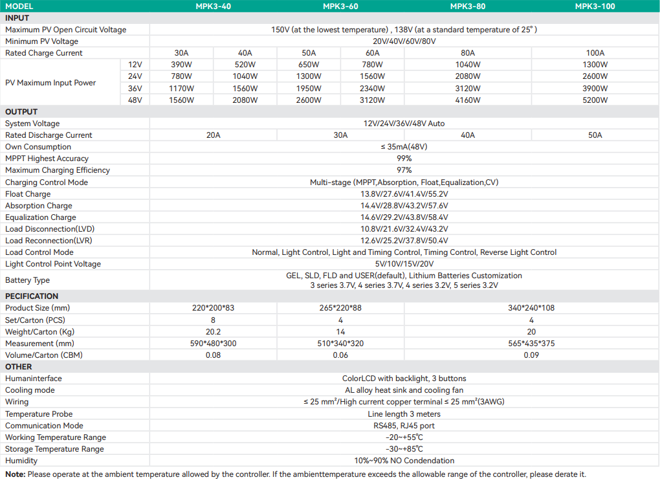Select the OUTPUT section heading
Viewport: 660px width, 484px height.
tap(21, 112)
